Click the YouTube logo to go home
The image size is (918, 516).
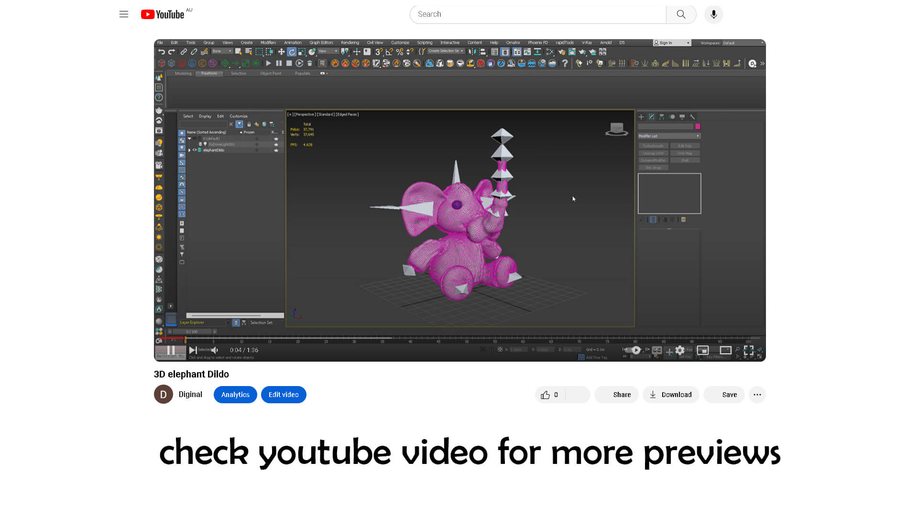(x=163, y=14)
